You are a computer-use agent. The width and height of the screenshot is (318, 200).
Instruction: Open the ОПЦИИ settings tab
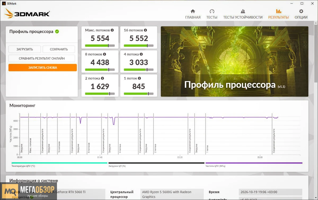pos(301,14)
